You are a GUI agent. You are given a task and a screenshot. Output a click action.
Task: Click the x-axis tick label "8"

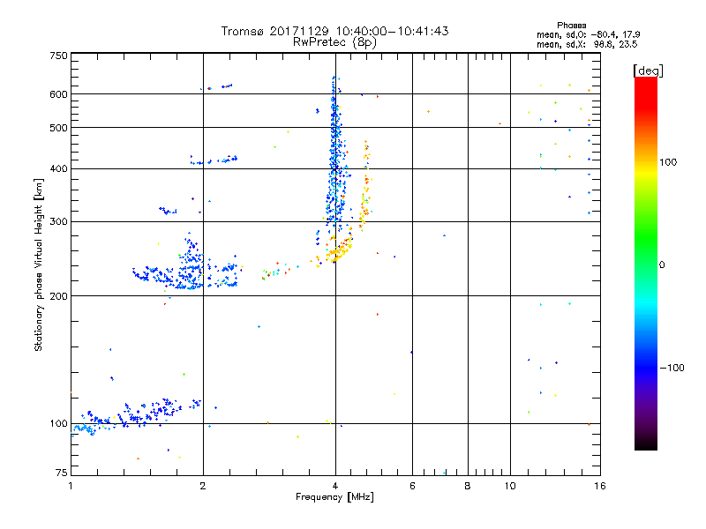(468, 486)
